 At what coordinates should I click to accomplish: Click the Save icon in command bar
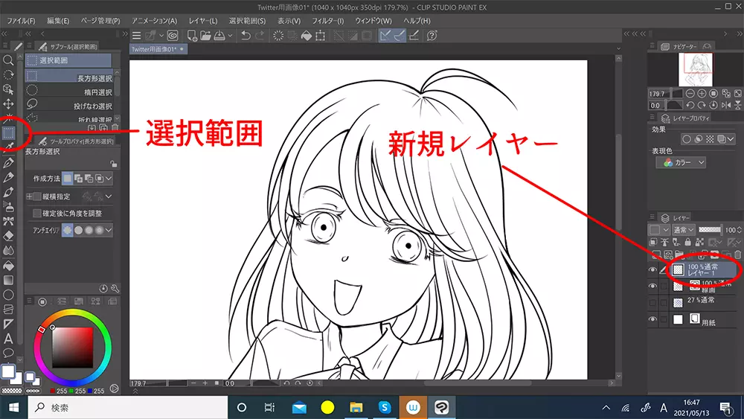[219, 36]
